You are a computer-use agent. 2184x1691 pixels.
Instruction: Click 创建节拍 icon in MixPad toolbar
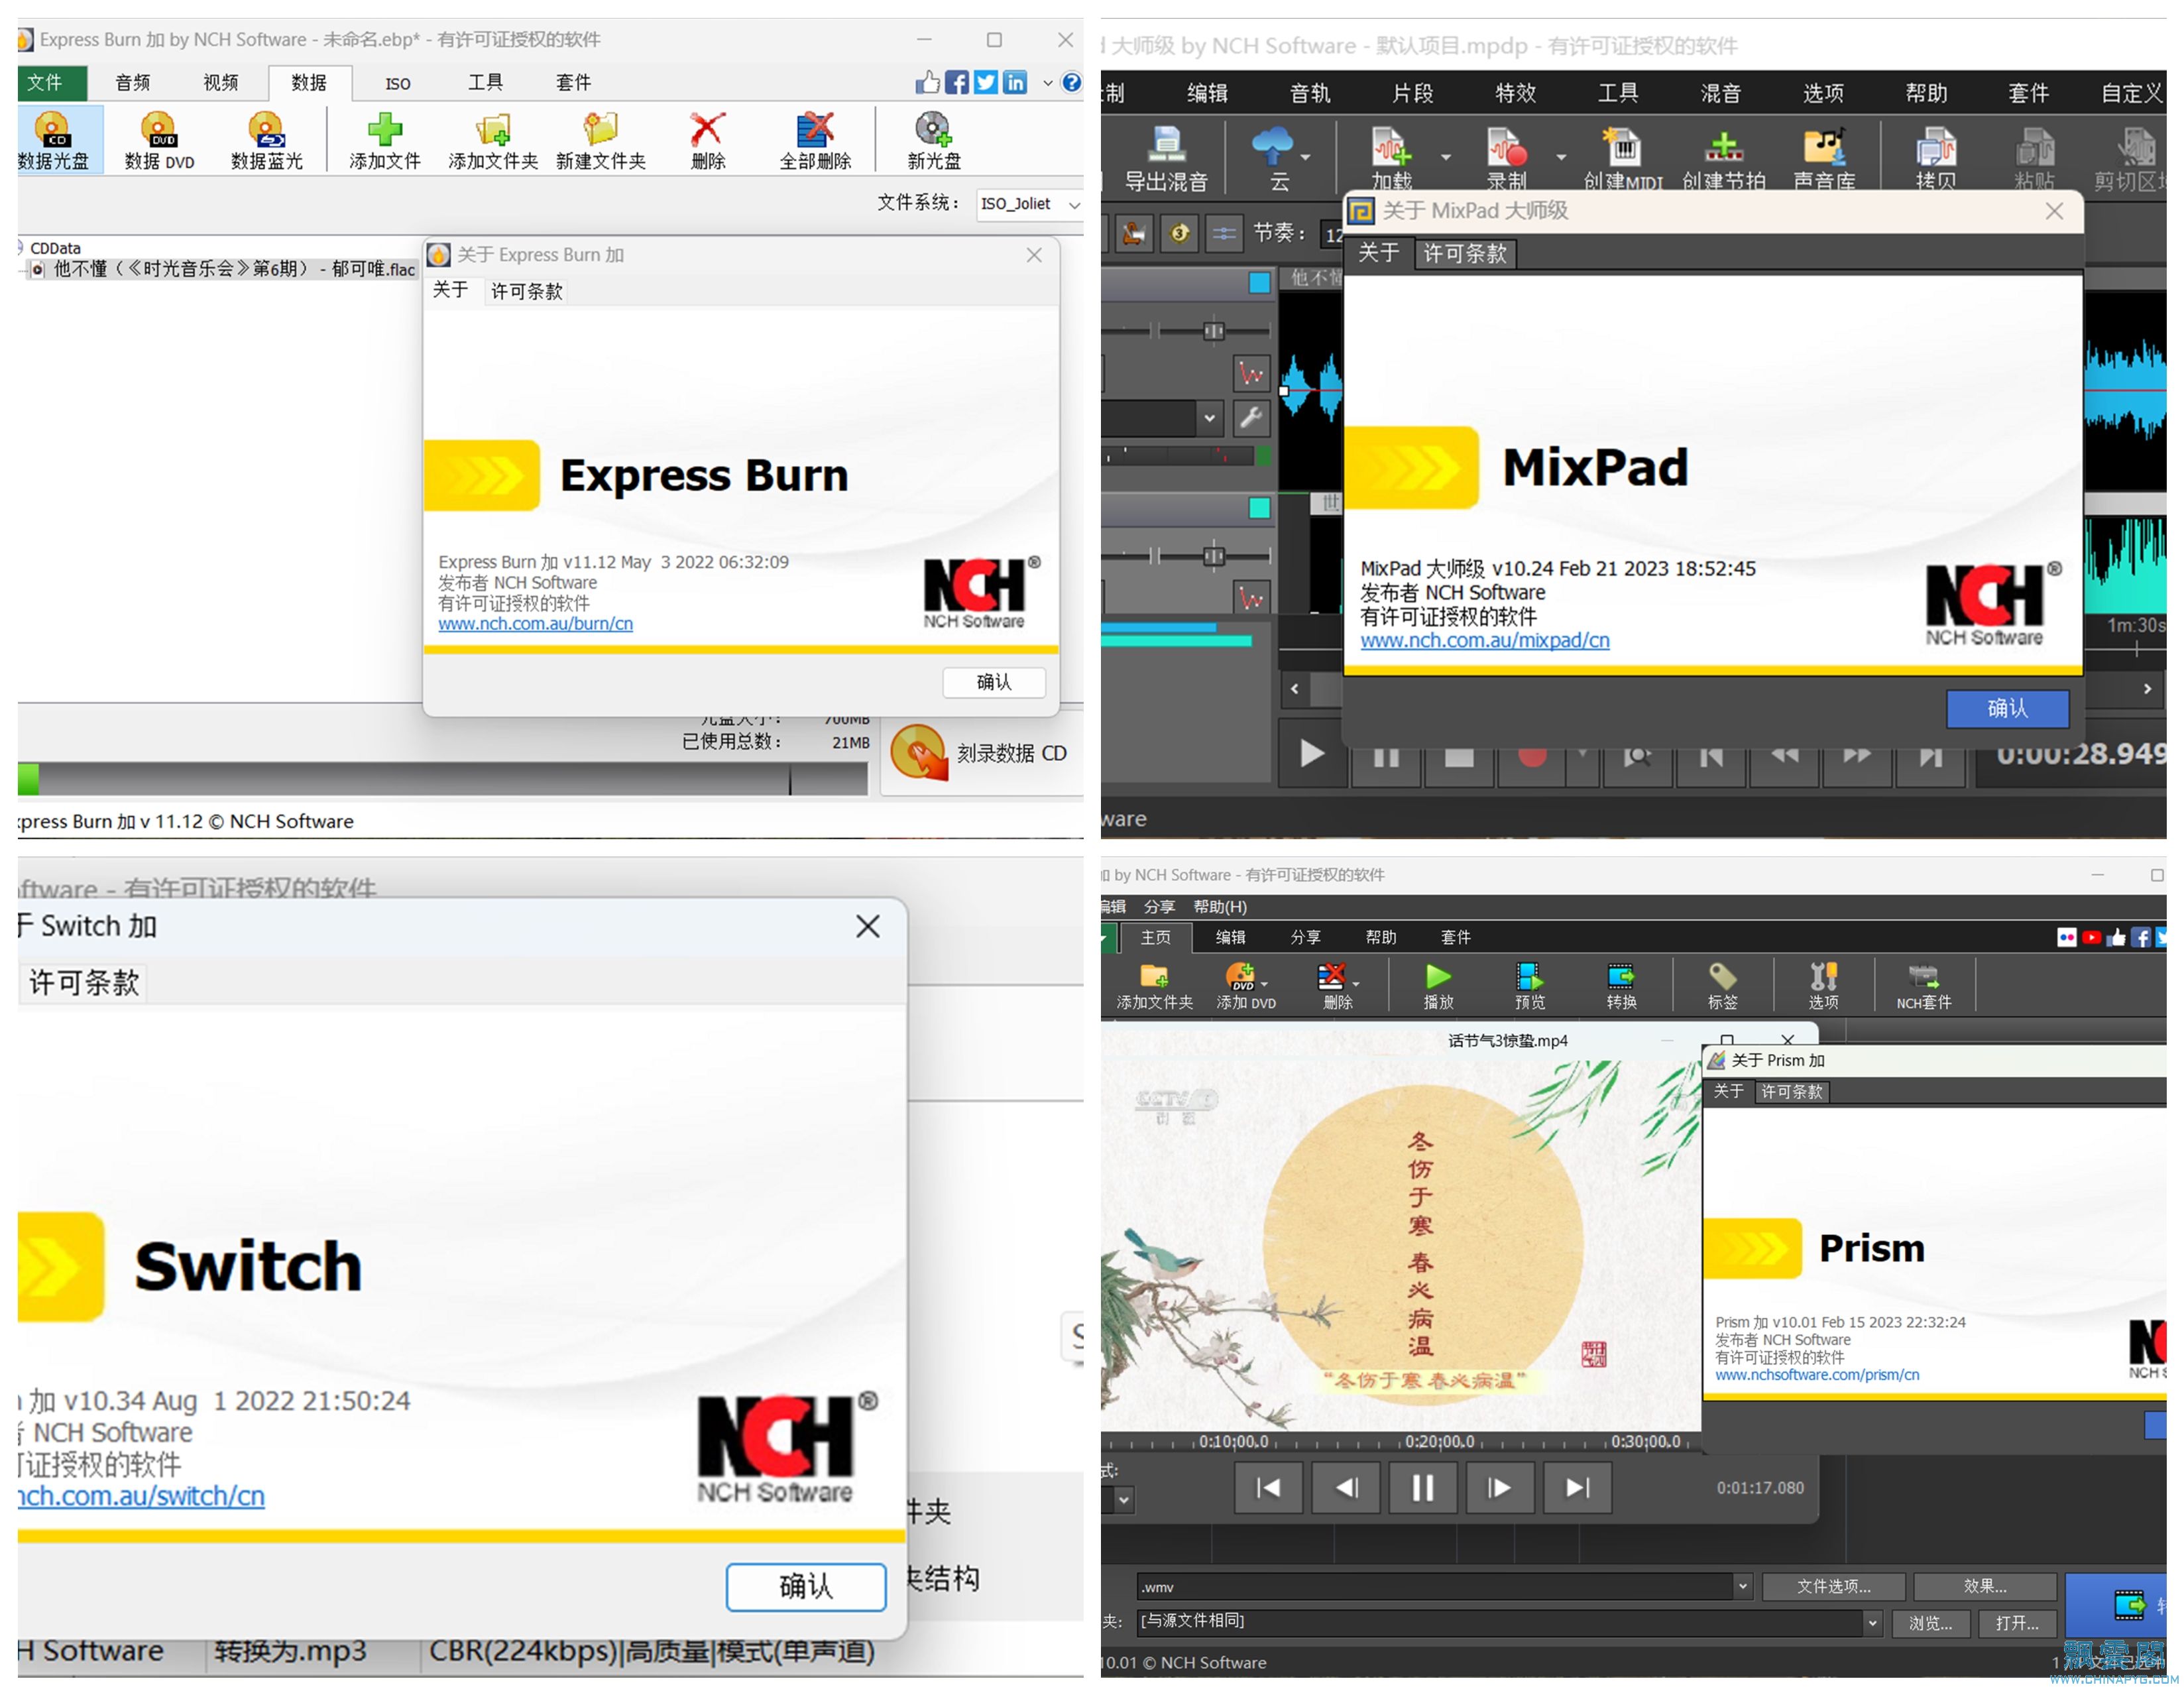coord(1724,159)
